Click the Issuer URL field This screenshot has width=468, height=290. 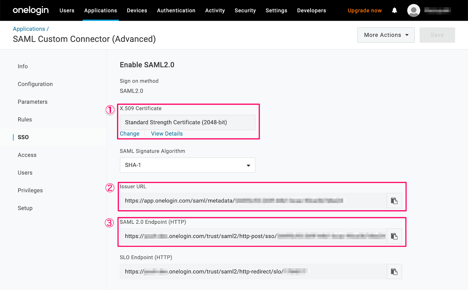[x=253, y=201]
